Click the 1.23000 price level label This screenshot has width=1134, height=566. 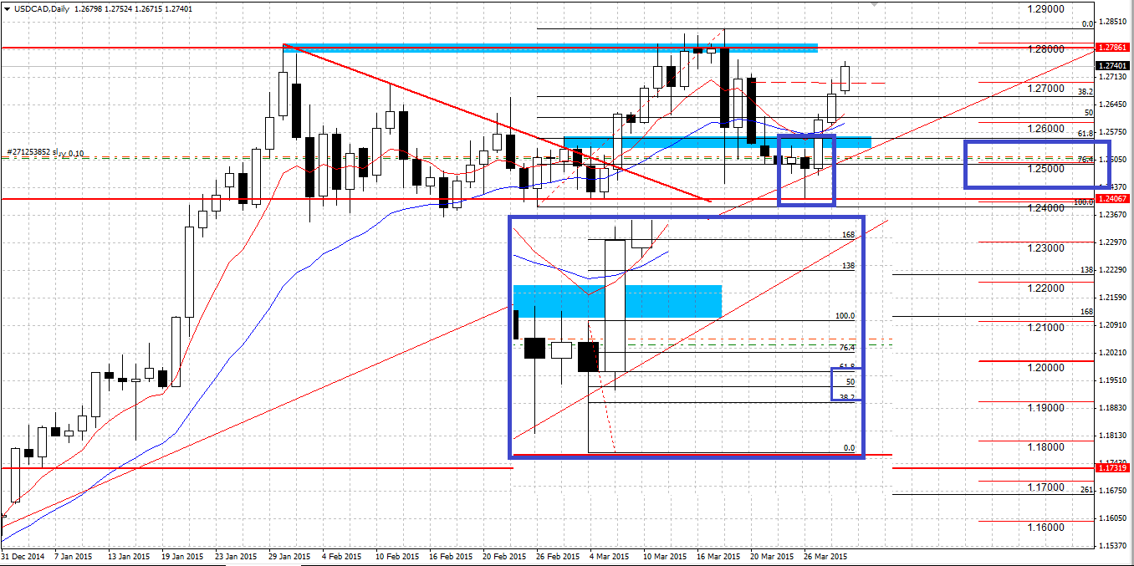(x=1046, y=248)
